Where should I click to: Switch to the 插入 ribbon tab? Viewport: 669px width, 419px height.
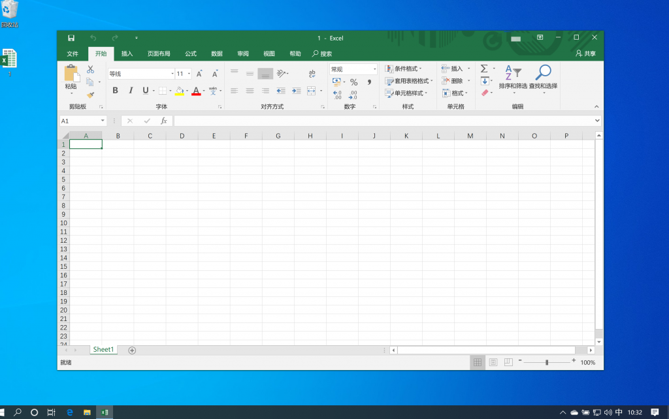[127, 54]
